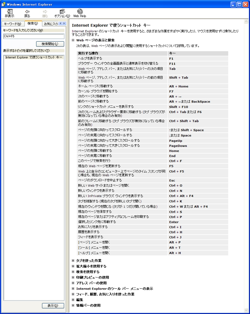
Task: Click the PageDown key cell
Action: [x=198, y=146]
